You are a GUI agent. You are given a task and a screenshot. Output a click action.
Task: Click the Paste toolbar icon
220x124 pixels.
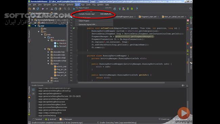[x=60, y=9]
